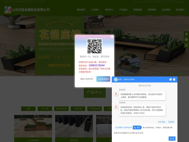This screenshot has width=189, height=142.
Task: Open the 镀锌花箱 product thumbnail
Action: click(74, 126)
